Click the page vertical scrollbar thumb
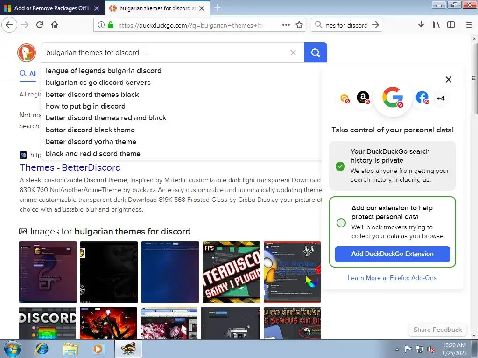The image size is (478, 358). pyautogui.click(x=474, y=78)
